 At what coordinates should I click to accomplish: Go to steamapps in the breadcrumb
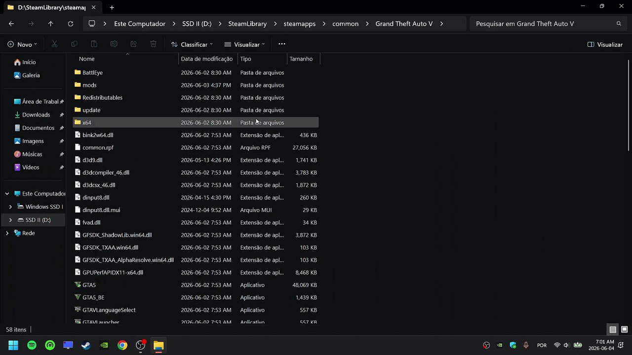300,24
